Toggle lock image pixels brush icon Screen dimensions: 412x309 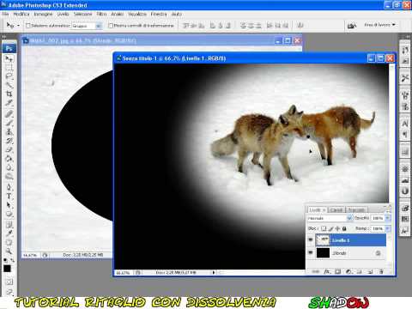click(330, 228)
